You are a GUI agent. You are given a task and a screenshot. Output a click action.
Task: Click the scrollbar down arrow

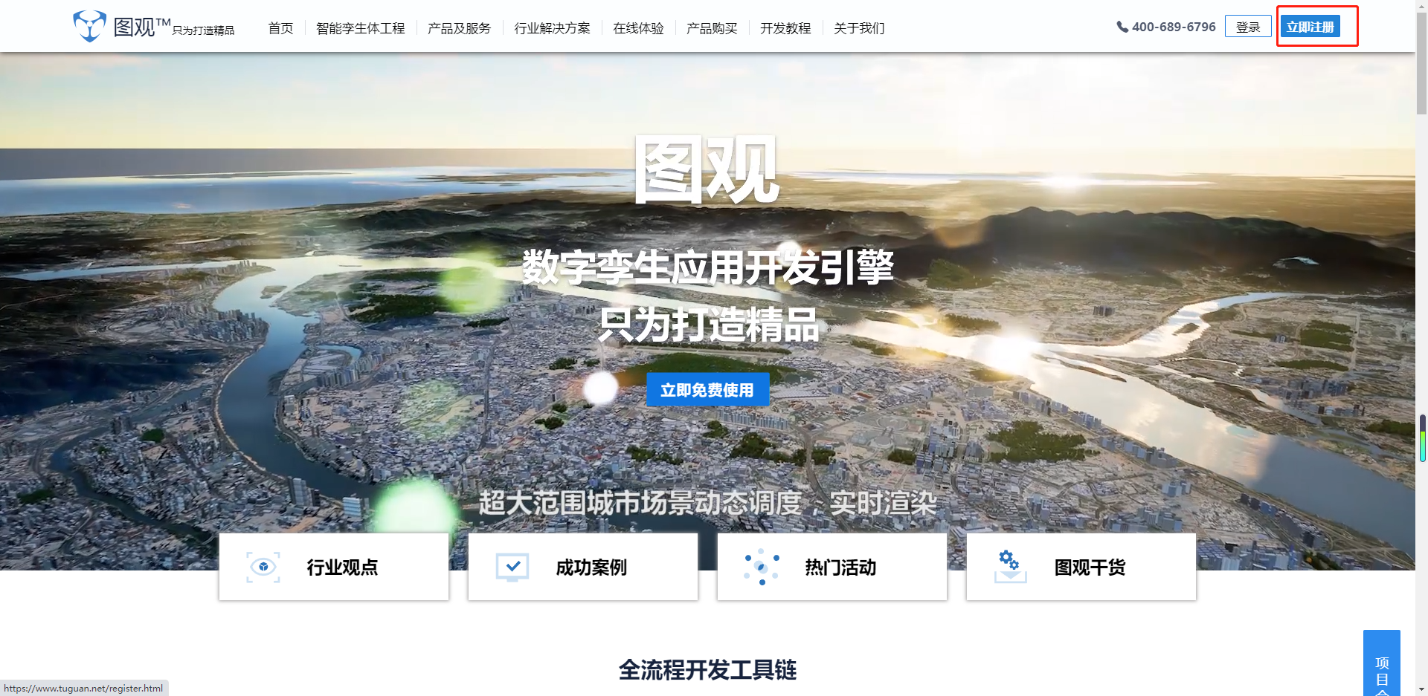coord(1421,689)
